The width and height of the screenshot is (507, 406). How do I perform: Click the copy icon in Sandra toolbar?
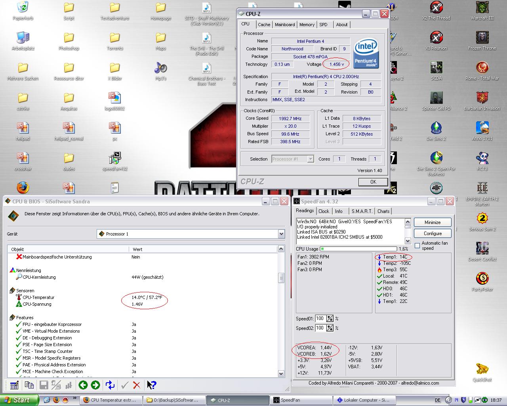coord(29,385)
